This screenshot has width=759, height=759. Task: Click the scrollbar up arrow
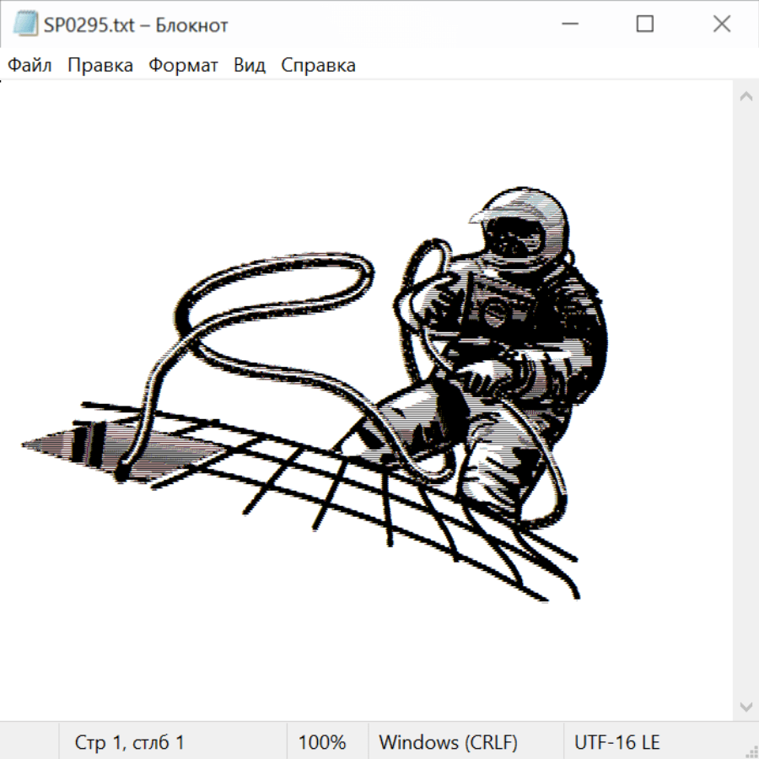746,97
